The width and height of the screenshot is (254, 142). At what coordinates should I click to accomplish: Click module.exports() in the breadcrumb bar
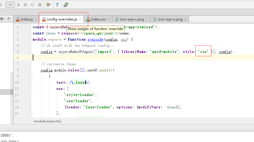47,121
